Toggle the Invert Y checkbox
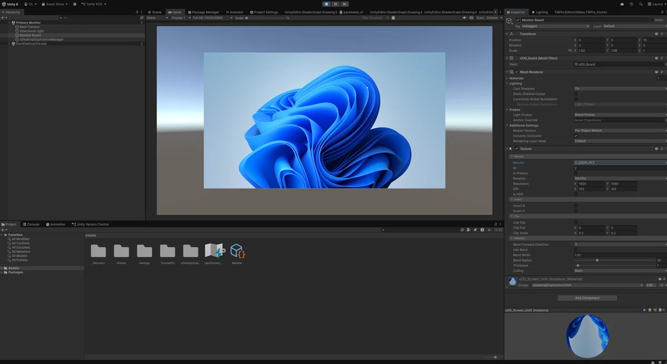Image resolution: width=667 pixels, height=364 pixels. point(576,211)
